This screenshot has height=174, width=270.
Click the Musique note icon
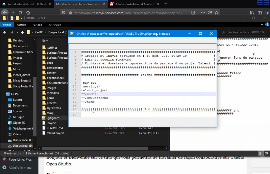pos(10,117)
